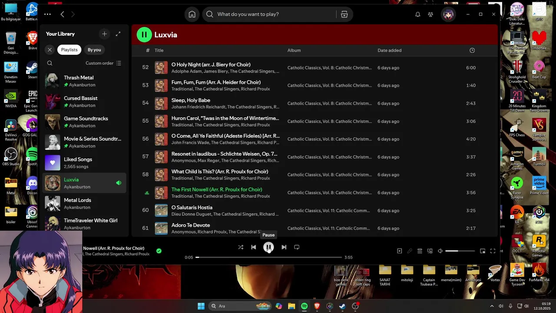Open the Game Soundtracks playlist

(84, 122)
